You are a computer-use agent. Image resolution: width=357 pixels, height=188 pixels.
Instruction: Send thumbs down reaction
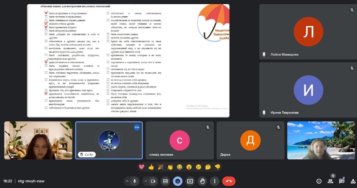click(x=218, y=167)
